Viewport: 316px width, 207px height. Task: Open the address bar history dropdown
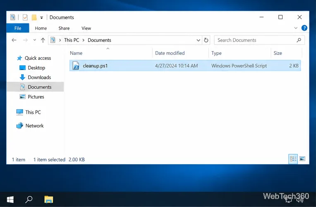[x=198, y=40]
